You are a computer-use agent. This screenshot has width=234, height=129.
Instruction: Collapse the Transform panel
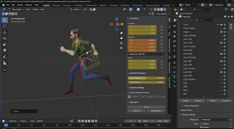pos(128,18)
